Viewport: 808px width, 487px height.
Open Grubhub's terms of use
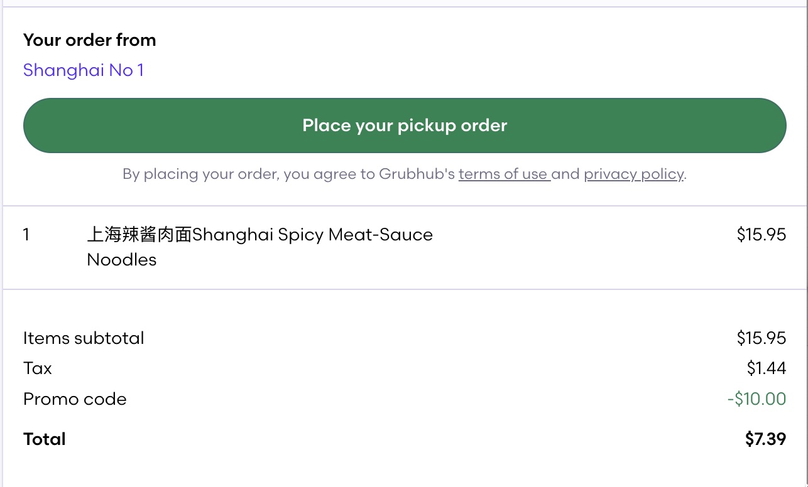pyautogui.click(x=504, y=174)
